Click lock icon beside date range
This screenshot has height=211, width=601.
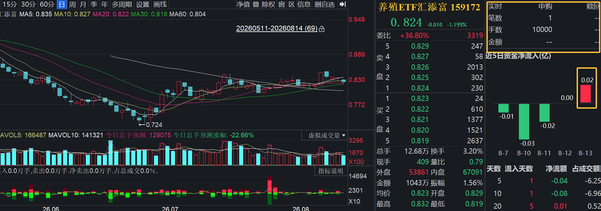pyautogui.click(x=322, y=29)
